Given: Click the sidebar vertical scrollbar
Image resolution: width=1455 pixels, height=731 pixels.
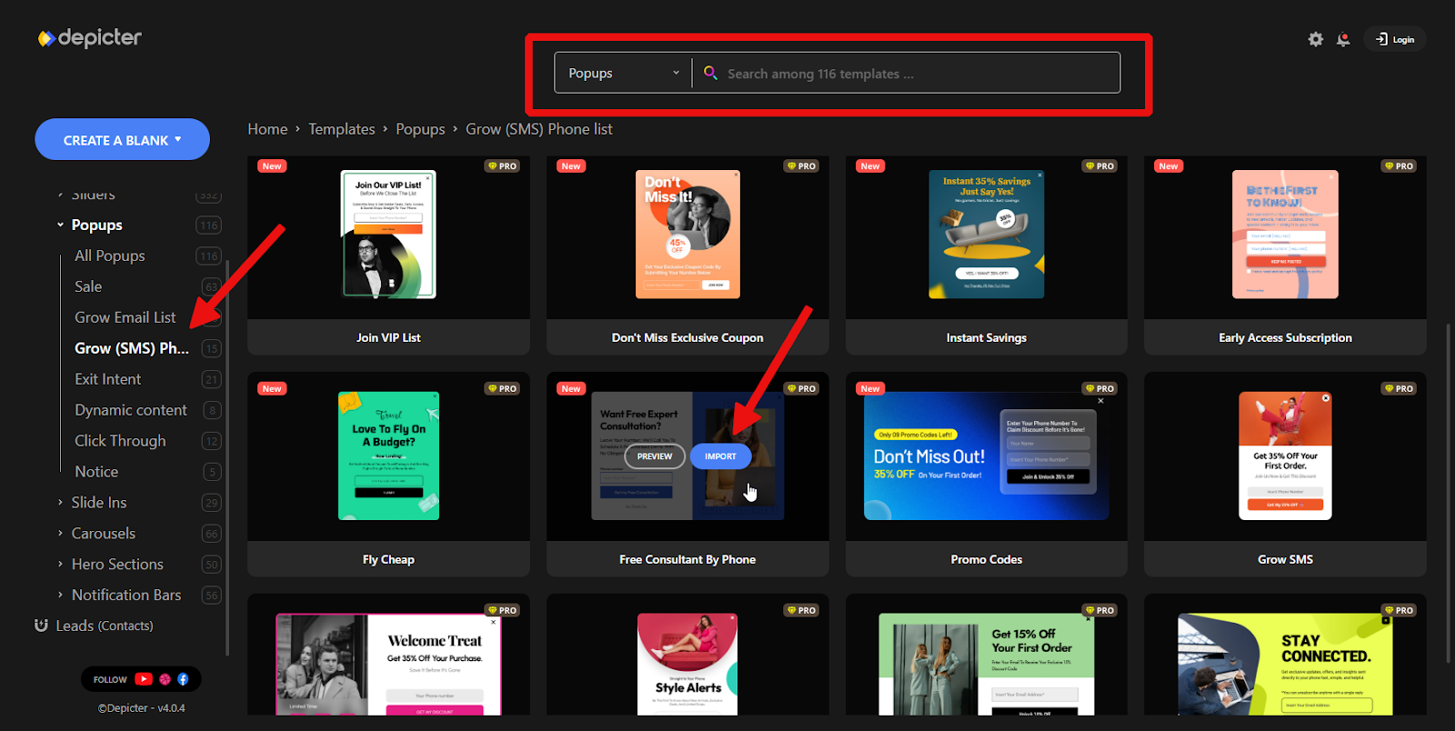Looking at the screenshot, I should 227,457.
